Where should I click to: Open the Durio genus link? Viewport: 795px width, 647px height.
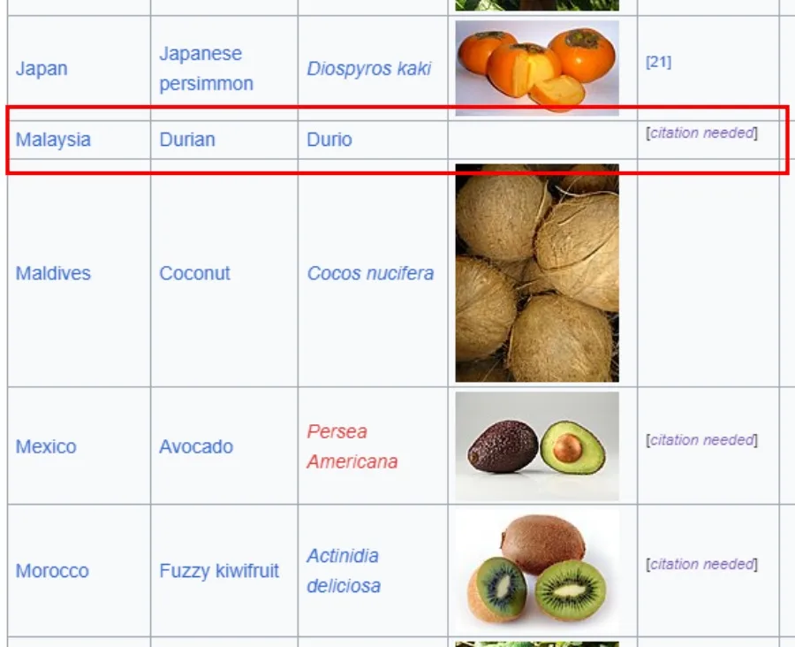pyautogui.click(x=329, y=140)
